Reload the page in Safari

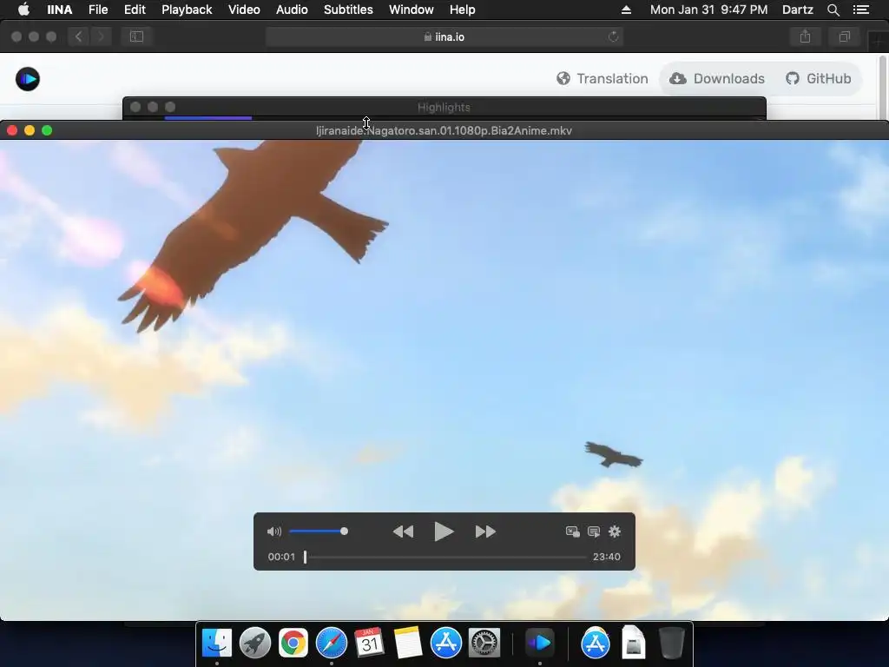pos(613,36)
